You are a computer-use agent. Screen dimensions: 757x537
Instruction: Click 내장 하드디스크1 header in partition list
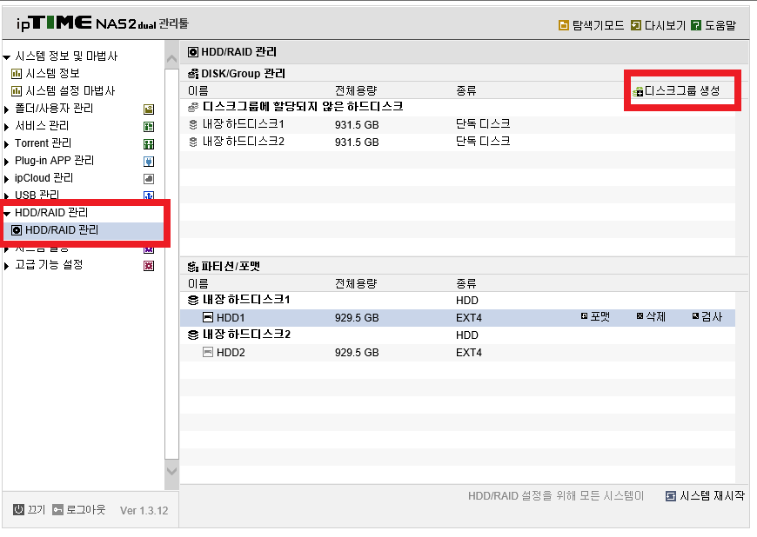tap(246, 300)
